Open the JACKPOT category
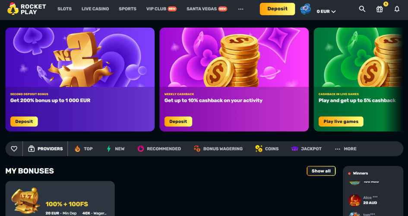The image size is (408, 216). (306, 149)
